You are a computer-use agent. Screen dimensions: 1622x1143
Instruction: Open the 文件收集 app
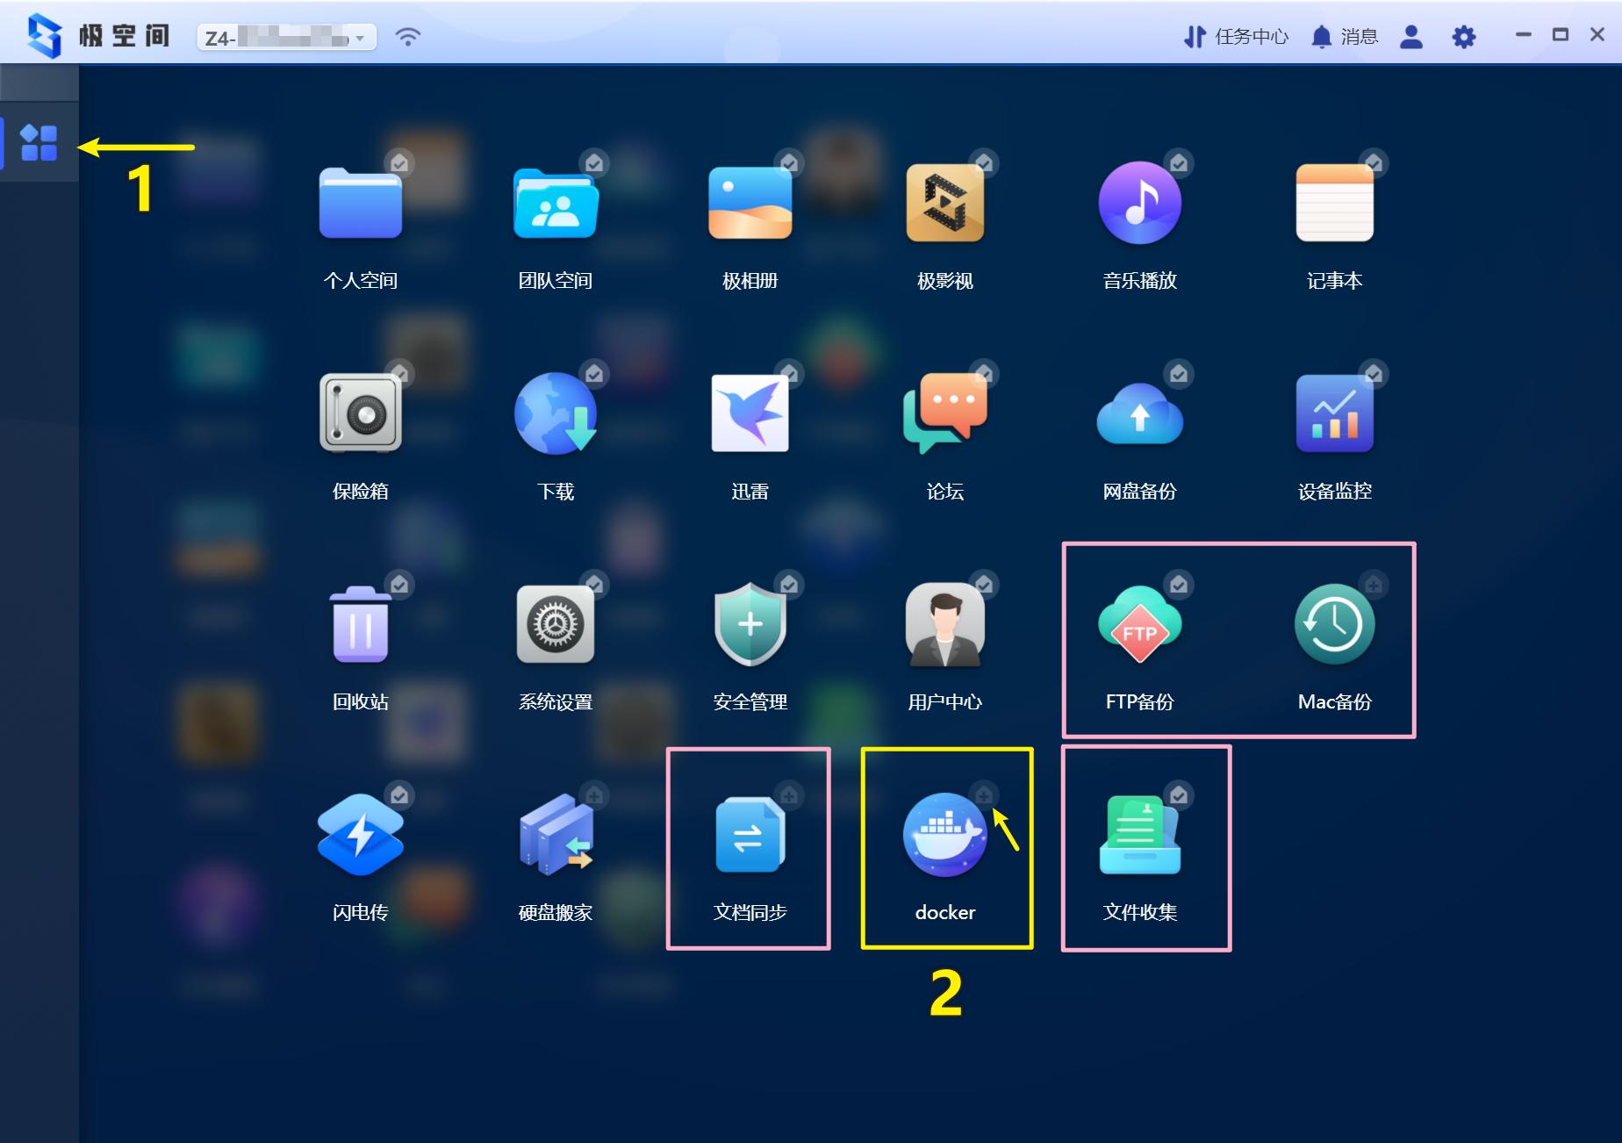coord(1139,836)
